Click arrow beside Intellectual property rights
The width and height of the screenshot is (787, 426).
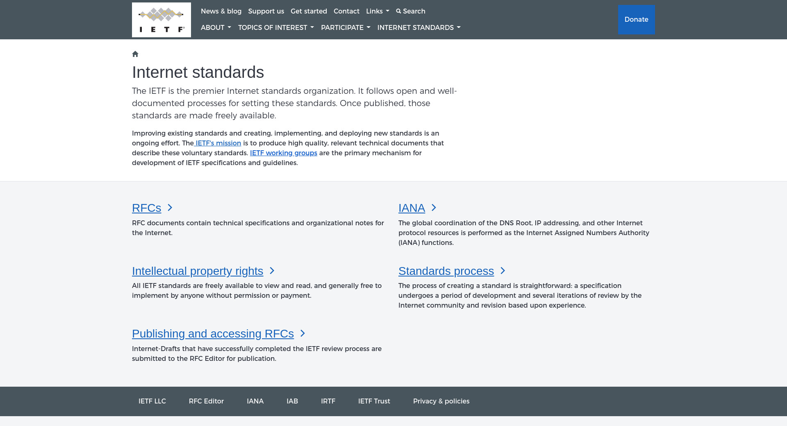point(272,271)
